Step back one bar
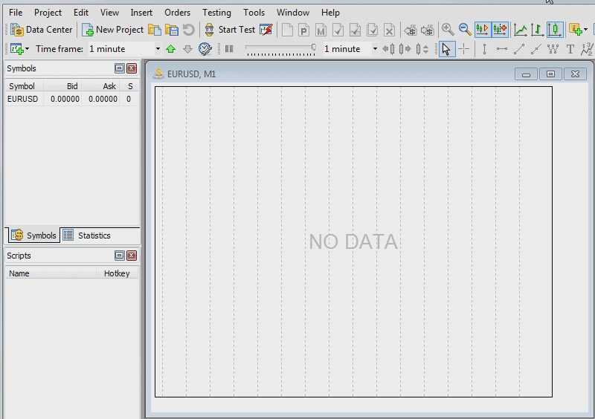The image size is (595, 419). pos(388,49)
